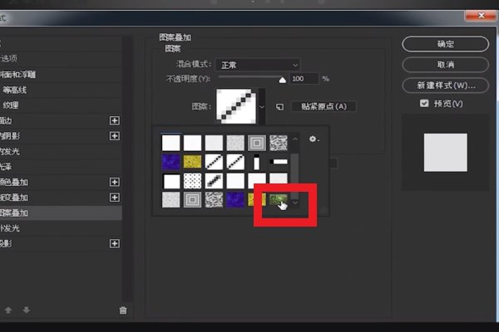Select the 描边 effect row
499x332 pixels.
tap(61, 120)
